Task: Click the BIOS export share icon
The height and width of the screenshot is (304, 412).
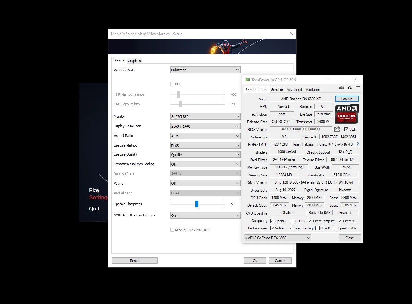Action: 337,129
